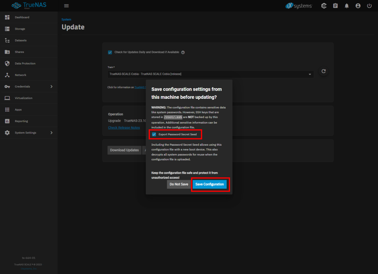
Task: Click the Power icon
Action: pyautogui.click(x=369, y=6)
